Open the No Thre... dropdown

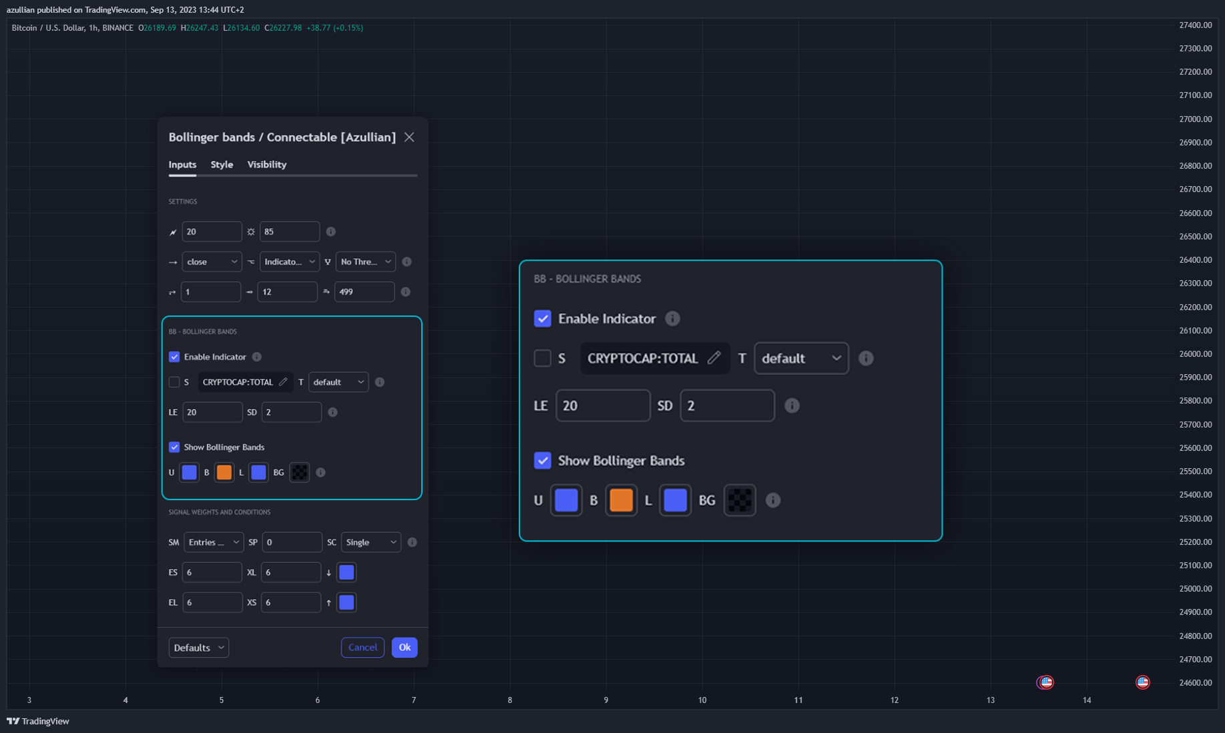point(365,261)
